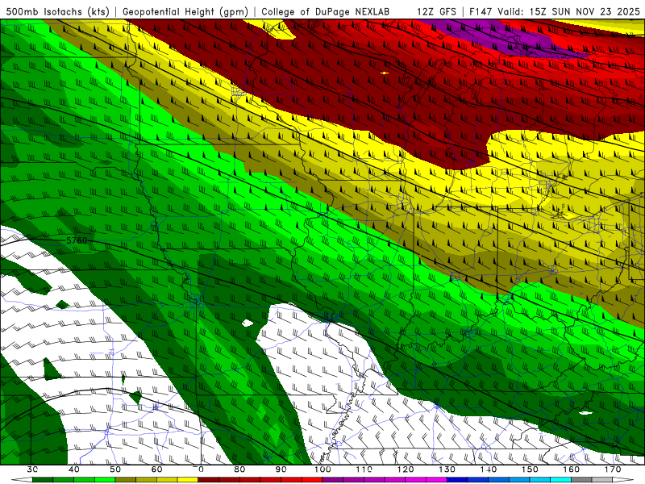This screenshot has height=484, width=645.
Task: Click the '12Z GFS' model run text
Action: (x=436, y=11)
